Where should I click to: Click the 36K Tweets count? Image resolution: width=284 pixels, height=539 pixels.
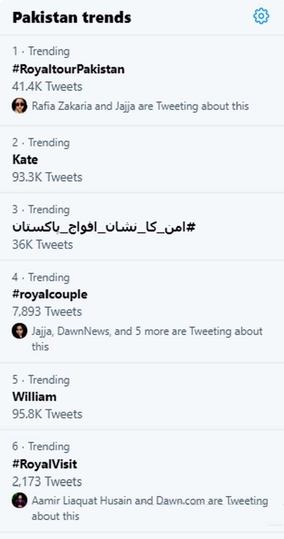coord(42,245)
